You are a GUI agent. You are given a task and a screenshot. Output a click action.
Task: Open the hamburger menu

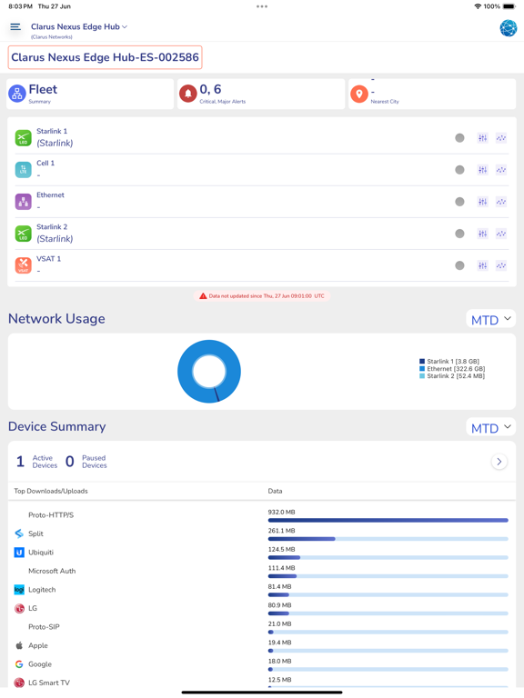[15, 27]
